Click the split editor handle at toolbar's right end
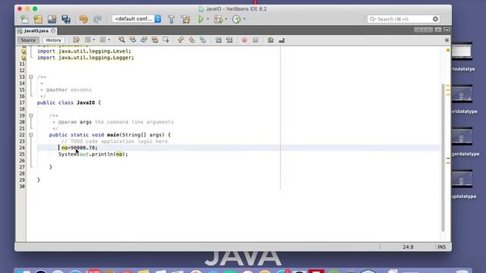Viewport: 486px width, 273px height. (447, 40)
